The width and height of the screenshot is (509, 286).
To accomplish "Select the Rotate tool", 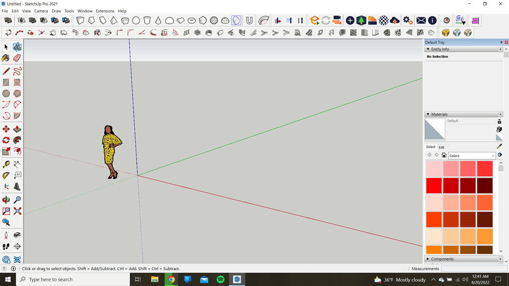I will [x=6, y=140].
